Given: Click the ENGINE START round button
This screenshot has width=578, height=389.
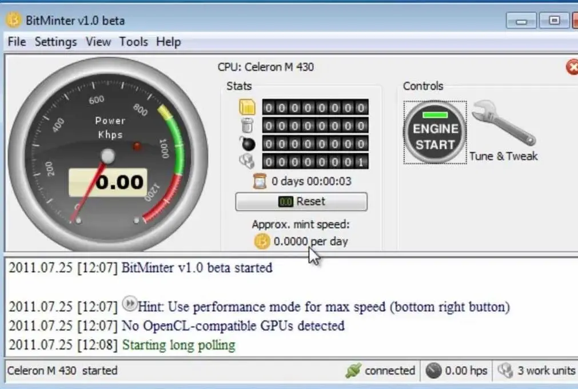Looking at the screenshot, I should (435, 132).
